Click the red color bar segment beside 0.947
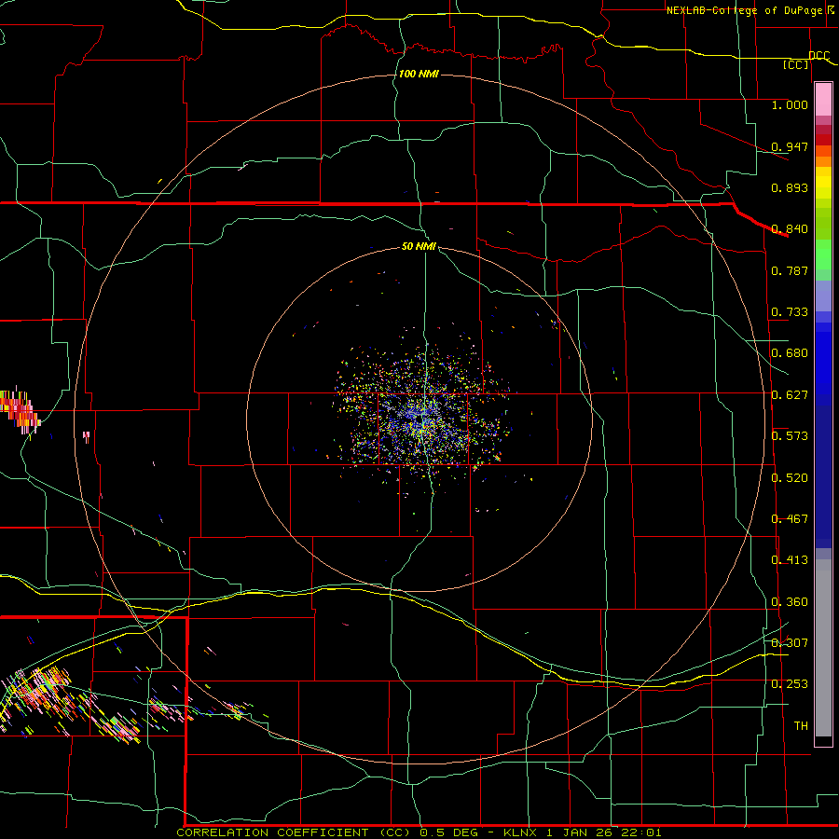 coord(823,140)
